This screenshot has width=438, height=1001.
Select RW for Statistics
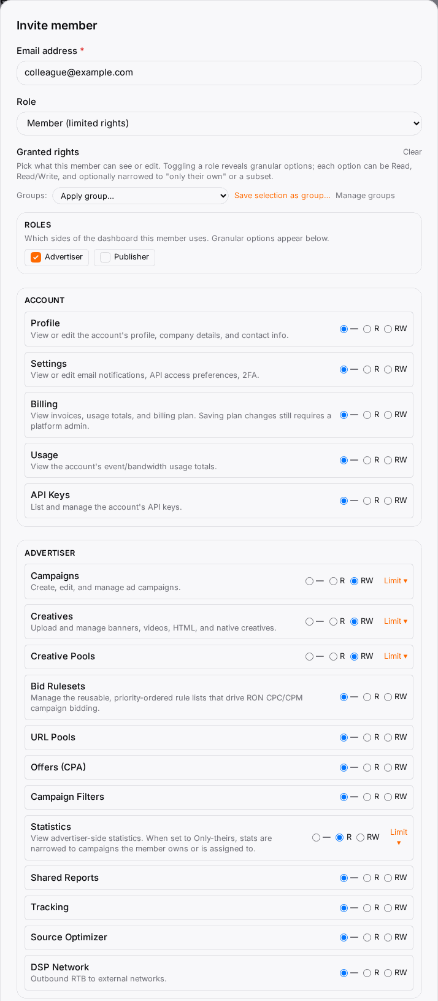(360, 838)
